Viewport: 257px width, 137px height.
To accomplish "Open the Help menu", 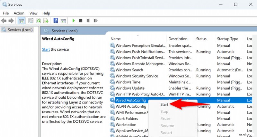I will pyautogui.click(x=46, y=13).
